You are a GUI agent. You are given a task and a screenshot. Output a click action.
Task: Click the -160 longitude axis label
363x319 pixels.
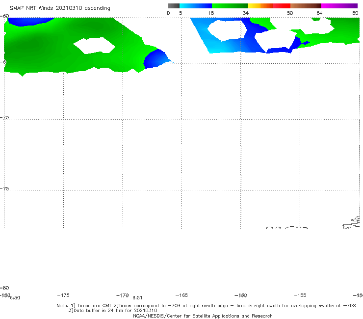point(241,295)
